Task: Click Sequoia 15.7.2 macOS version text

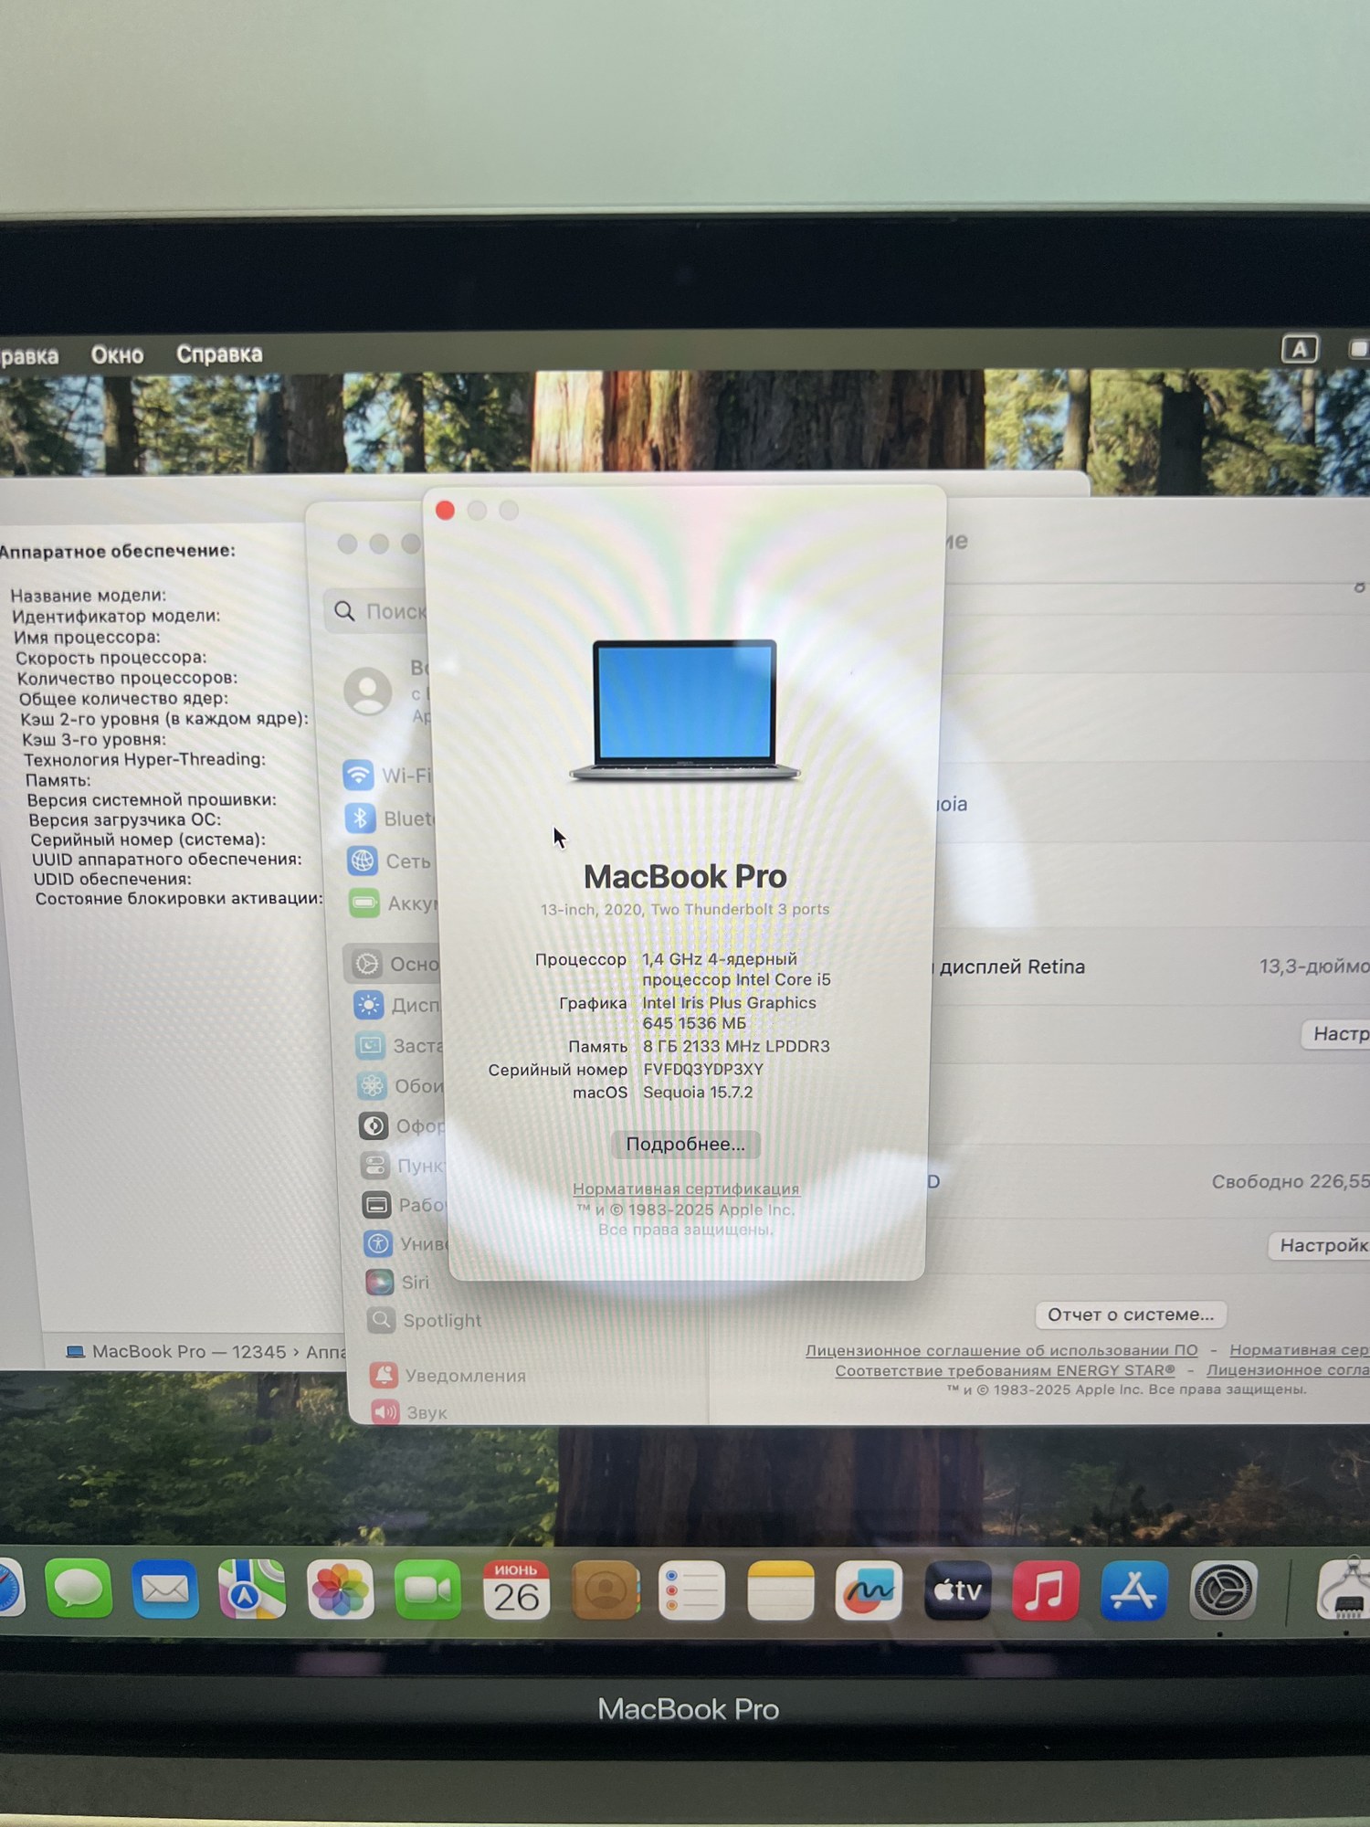Action: (698, 1092)
